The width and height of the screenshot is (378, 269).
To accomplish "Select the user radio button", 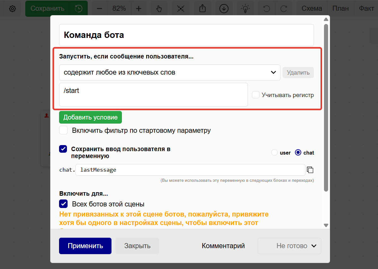I will 274,152.
